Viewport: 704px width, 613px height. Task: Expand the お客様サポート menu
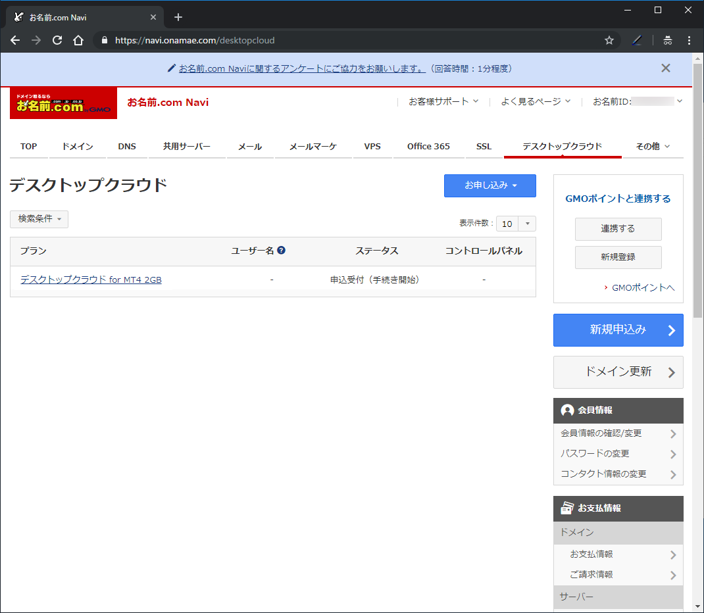pyautogui.click(x=443, y=101)
